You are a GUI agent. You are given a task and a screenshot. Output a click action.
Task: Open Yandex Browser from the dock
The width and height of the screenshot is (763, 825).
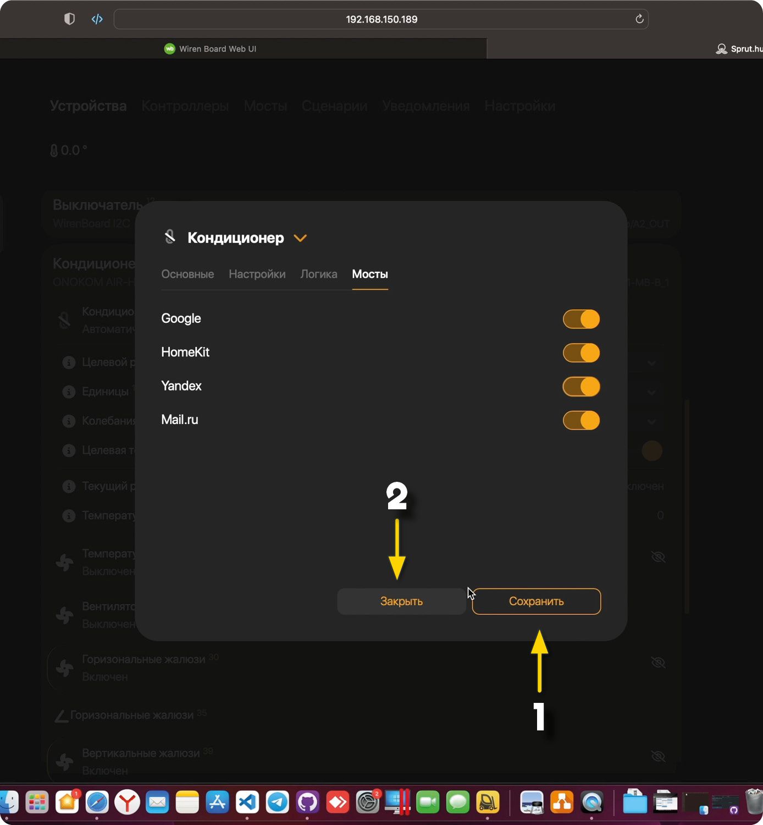127,802
